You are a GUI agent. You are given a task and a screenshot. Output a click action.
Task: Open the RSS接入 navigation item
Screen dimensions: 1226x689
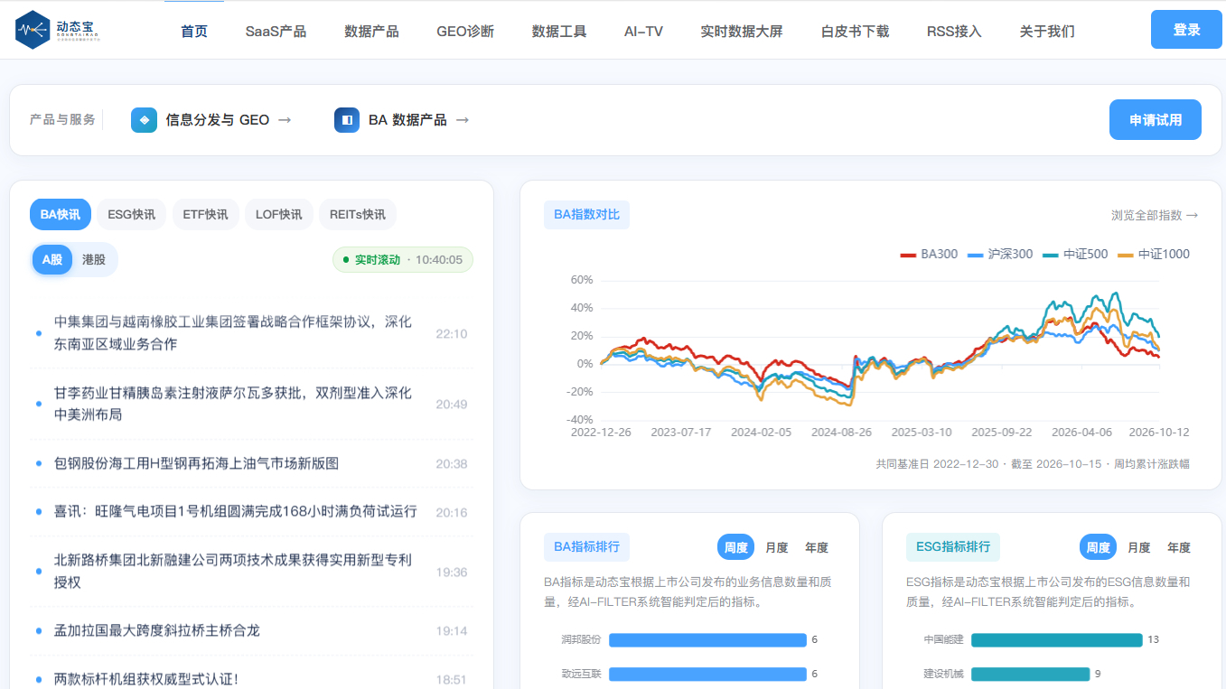pyautogui.click(x=954, y=31)
